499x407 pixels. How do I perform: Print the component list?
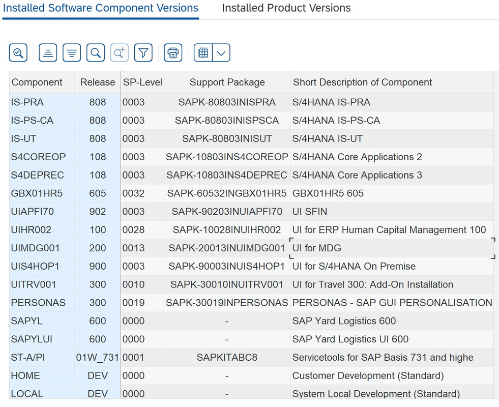point(173,52)
